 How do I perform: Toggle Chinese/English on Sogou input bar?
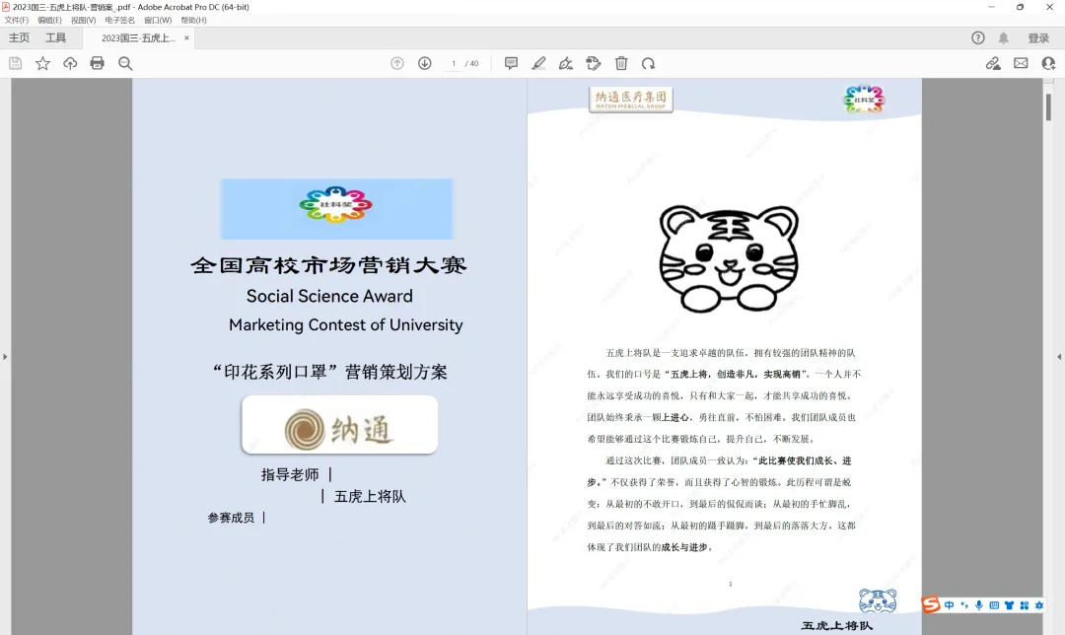click(950, 604)
